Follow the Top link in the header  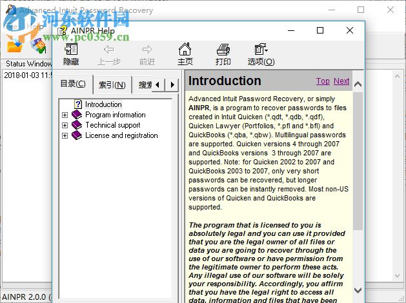323,81
